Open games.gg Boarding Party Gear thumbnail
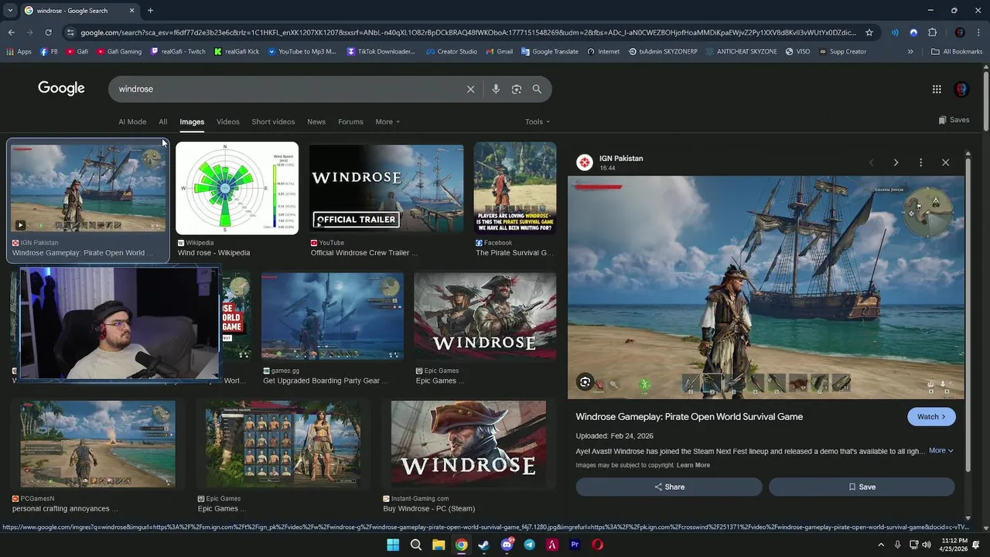This screenshot has height=557, width=990. tap(332, 316)
